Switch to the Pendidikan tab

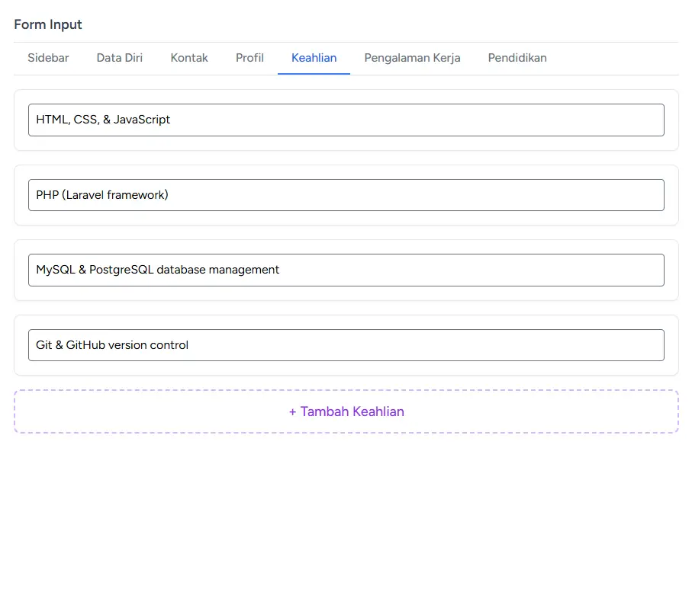pos(517,58)
